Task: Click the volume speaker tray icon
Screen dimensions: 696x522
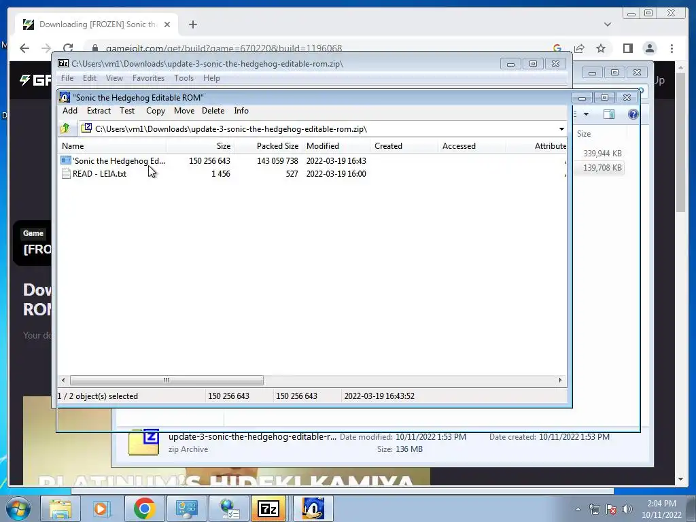Action: (x=627, y=508)
